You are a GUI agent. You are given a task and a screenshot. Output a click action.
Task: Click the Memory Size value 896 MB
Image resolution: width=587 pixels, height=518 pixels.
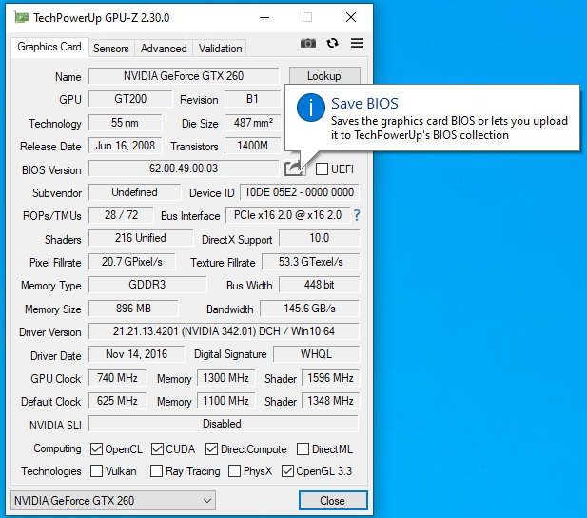tap(133, 309)
